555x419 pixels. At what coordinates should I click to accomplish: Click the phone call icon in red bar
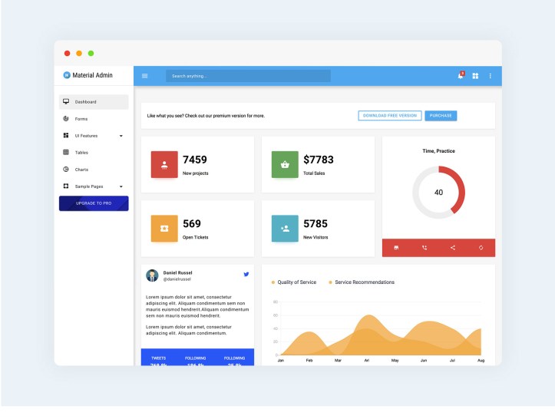[x=425, y=247]
